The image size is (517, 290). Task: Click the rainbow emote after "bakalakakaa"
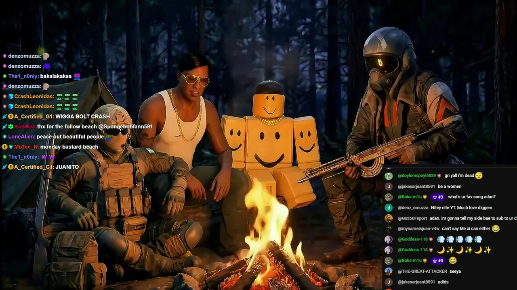(x=77, y=76)
